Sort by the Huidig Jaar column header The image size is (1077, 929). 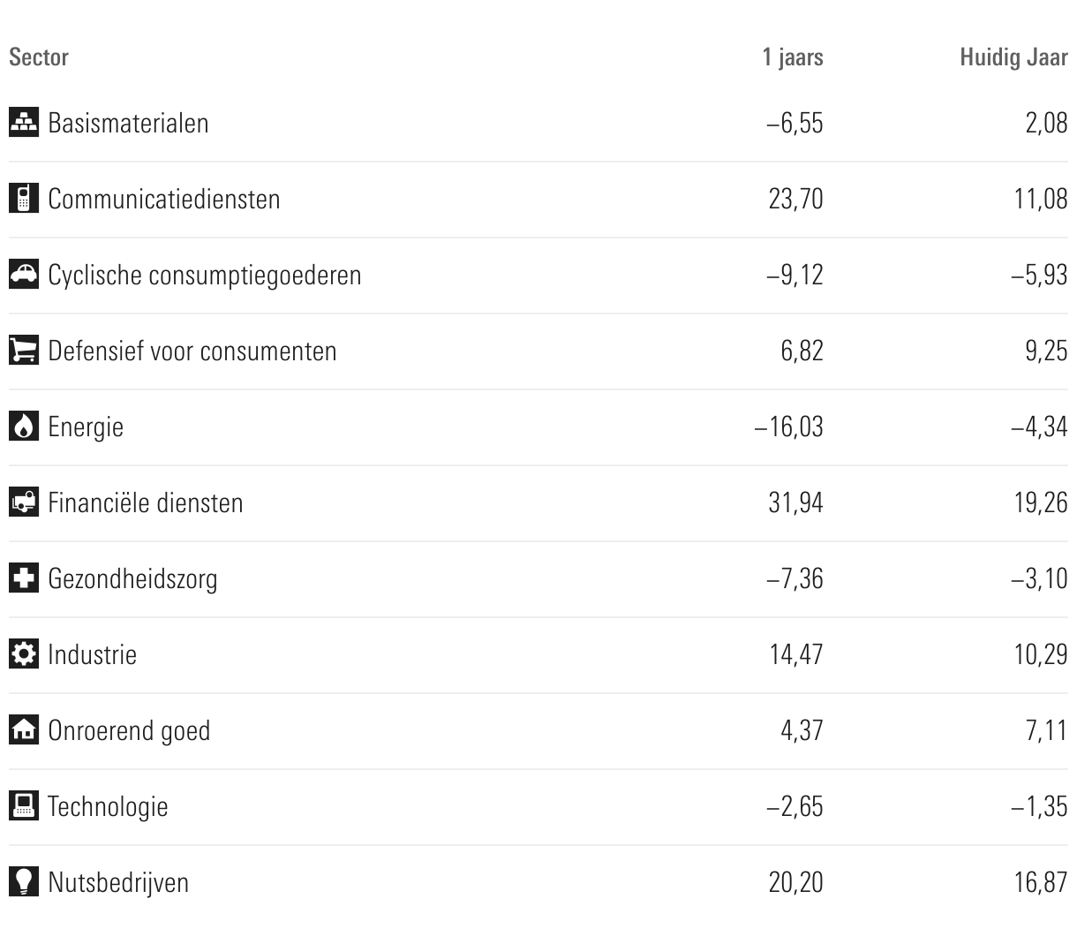(1013, 57)
